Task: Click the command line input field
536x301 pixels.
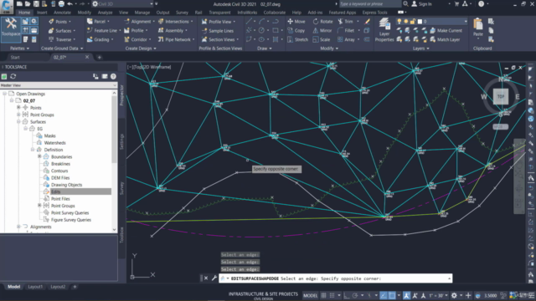Action: [336, 278]
